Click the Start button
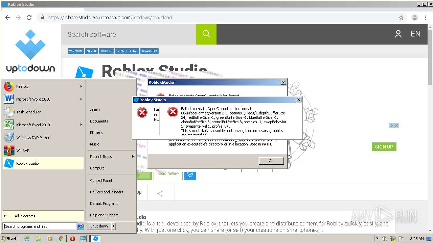 (x=9, y=239)
